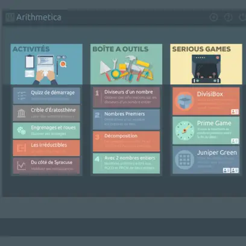Screen dimensions: 246x246
Task: Open the Diviseurs d'un nombre tool
Action: pyautogui.click(x=127, y=97)
